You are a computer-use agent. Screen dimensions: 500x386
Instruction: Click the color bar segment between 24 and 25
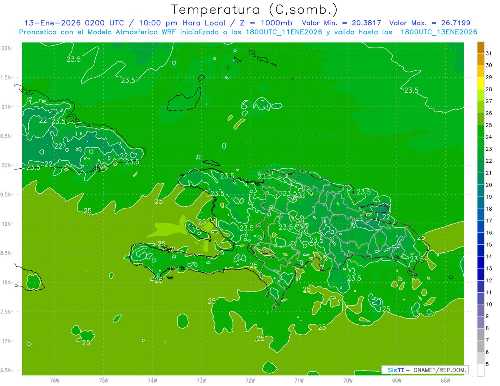[x=480, y=131]
